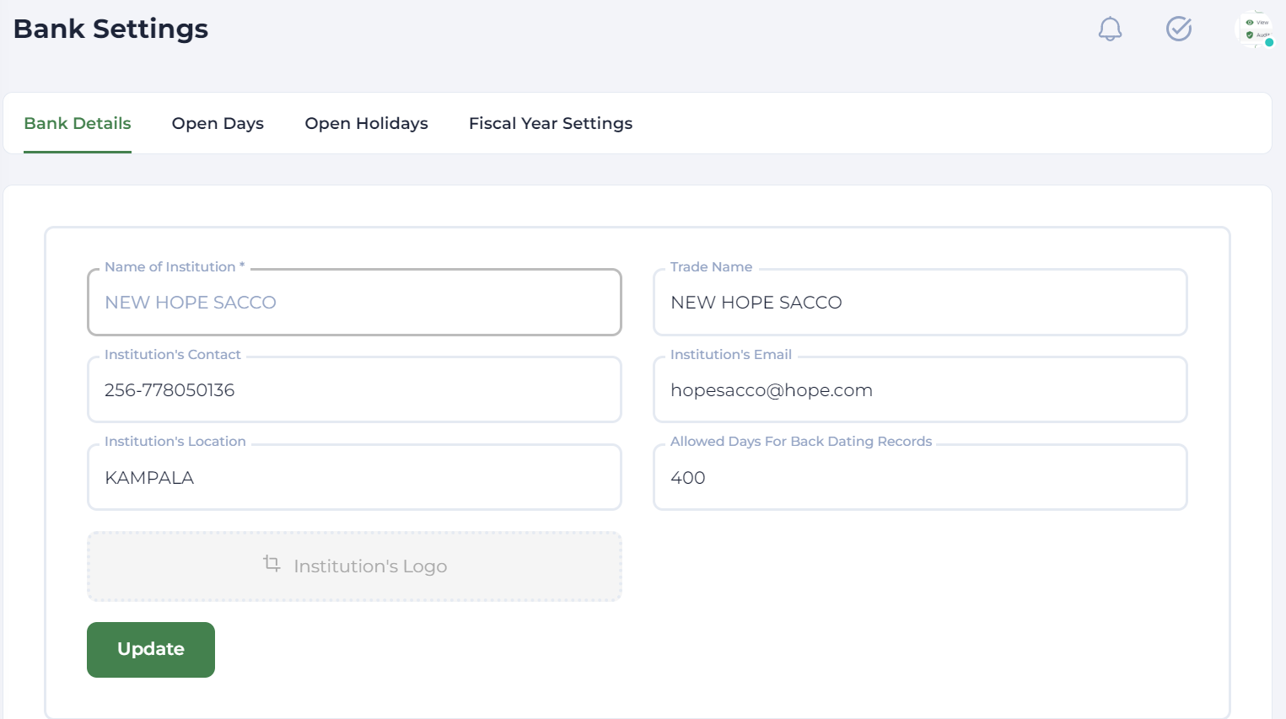
Task: Click the Institution's Logo upload text
Action: pos(370,566)
